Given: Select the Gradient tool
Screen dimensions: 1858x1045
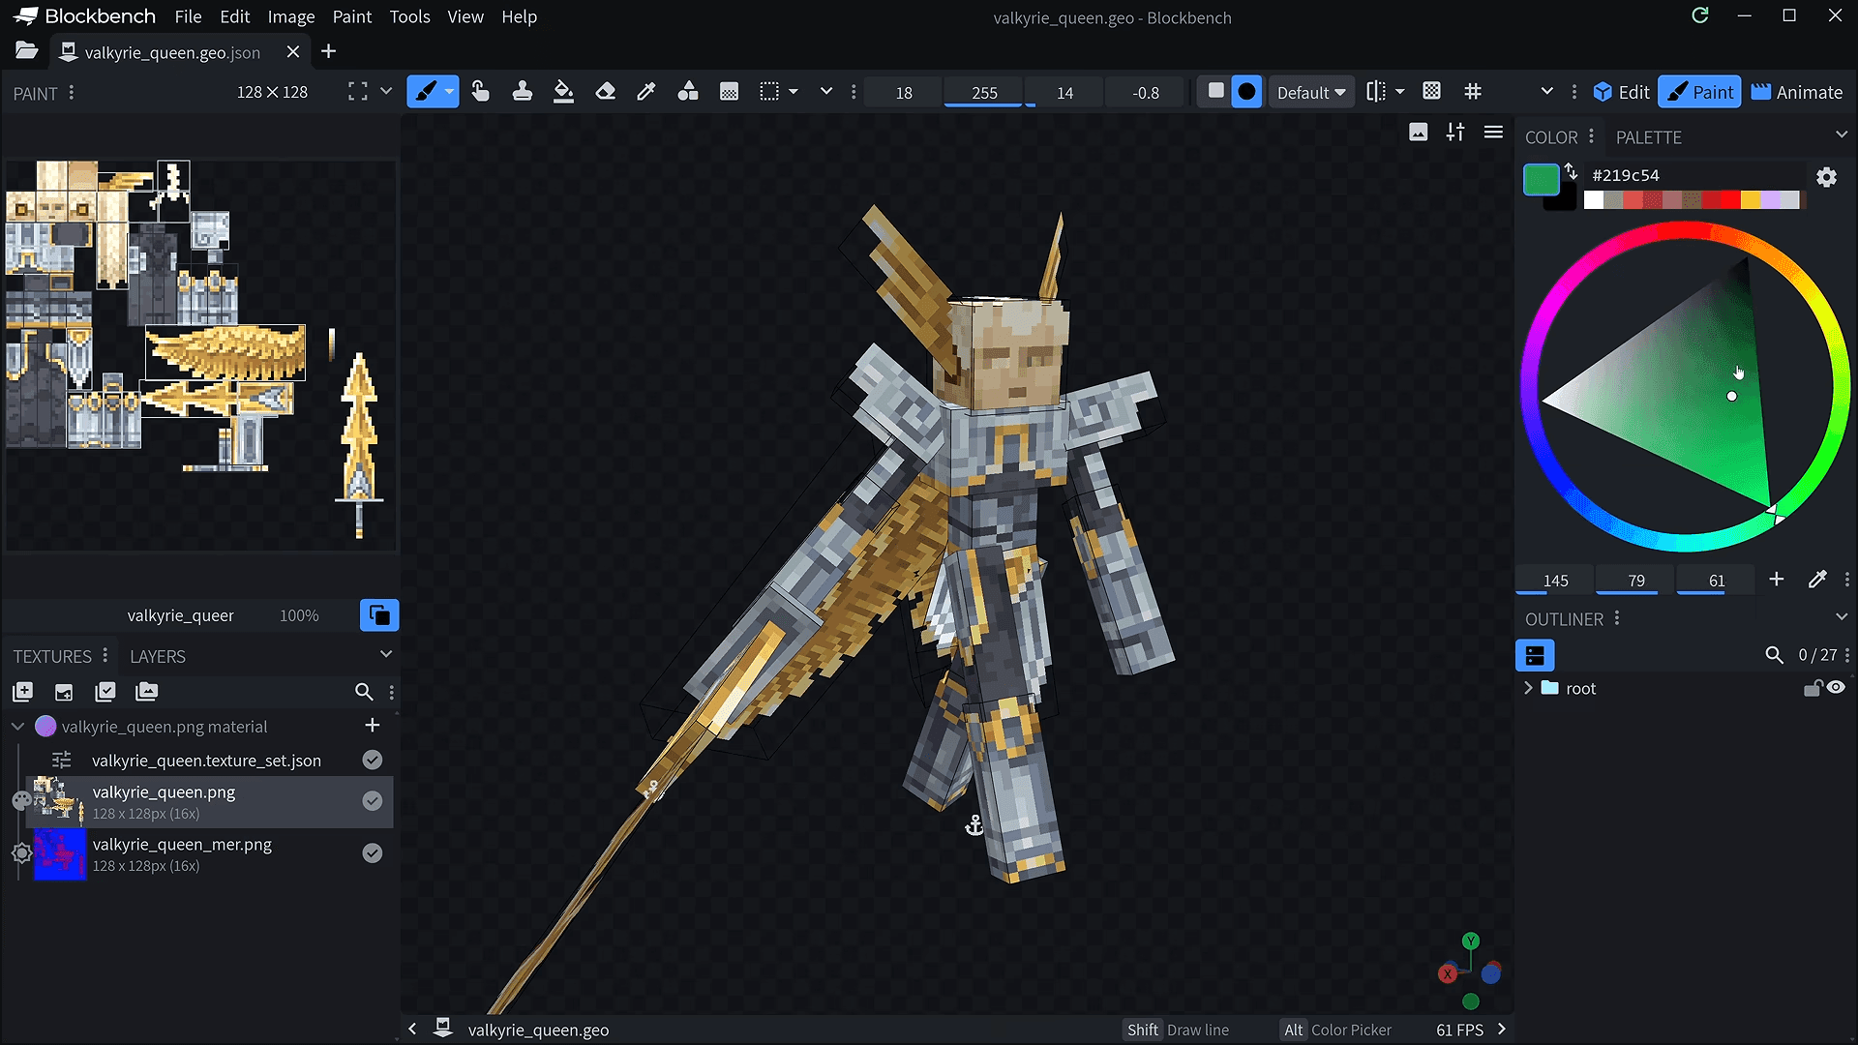Looking at the screenshot, I should (x=730, y=92).
